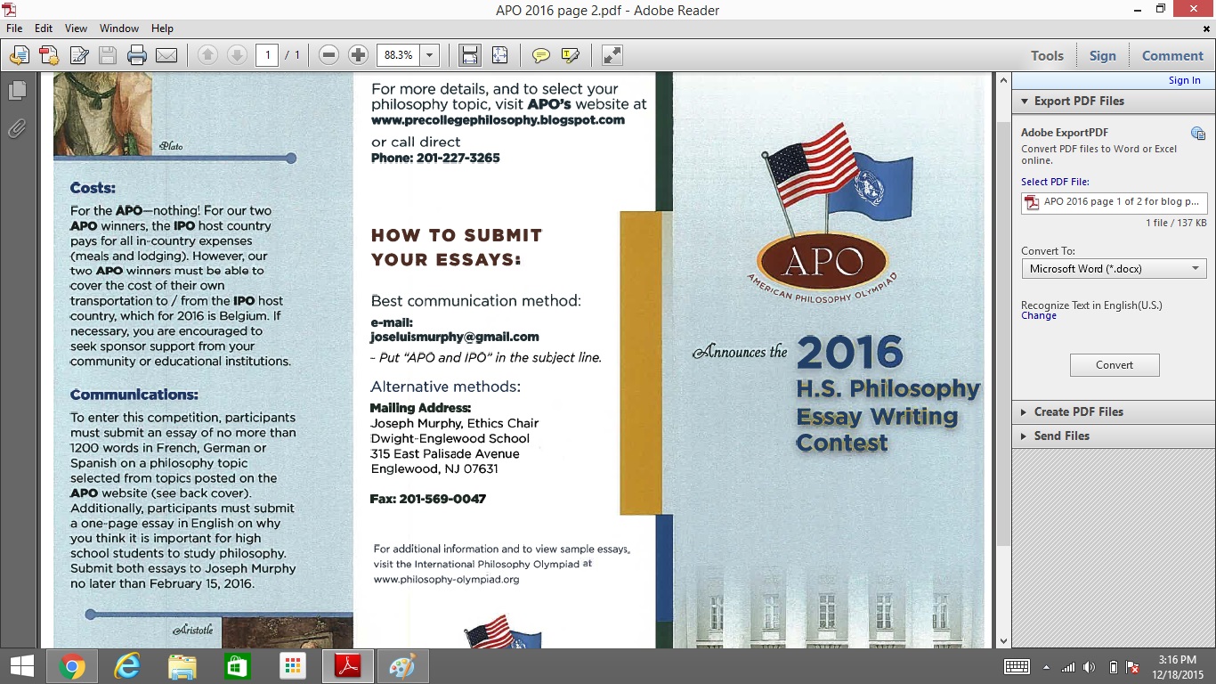Zoom out with the minus button

(328, 55)
